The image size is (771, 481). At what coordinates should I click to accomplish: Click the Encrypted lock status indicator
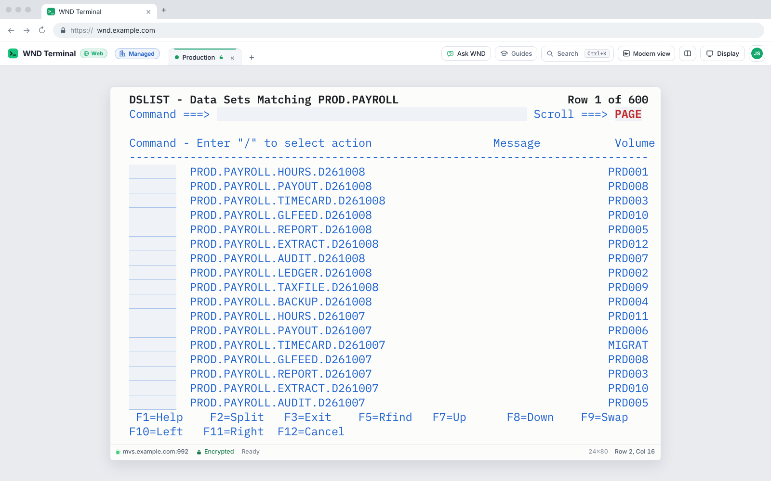pyautogui.click(x=215, y=452)
